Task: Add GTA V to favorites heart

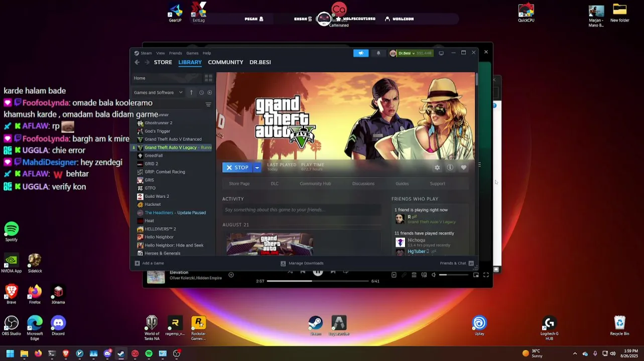Action: (x=464, y=167)
